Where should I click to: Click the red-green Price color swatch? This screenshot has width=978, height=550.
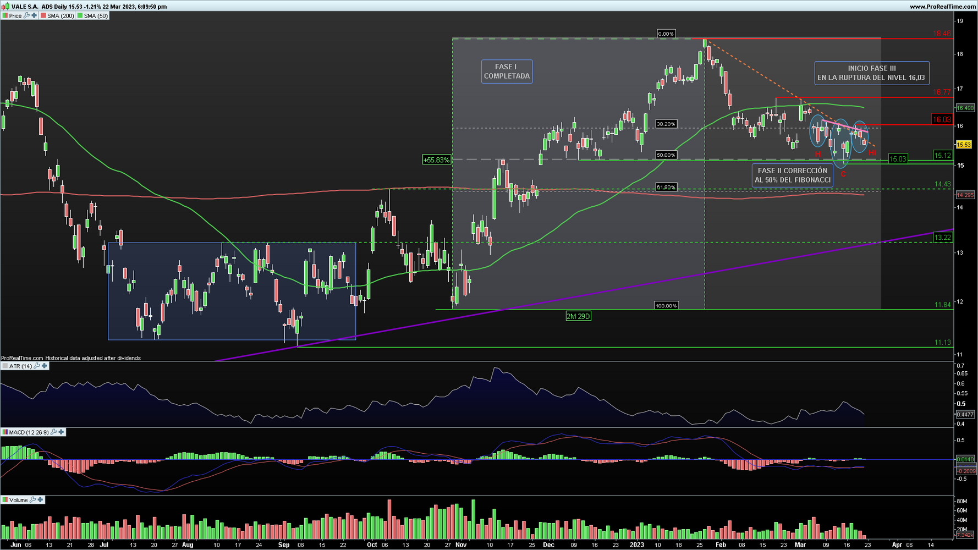click(x=5, y=16)
